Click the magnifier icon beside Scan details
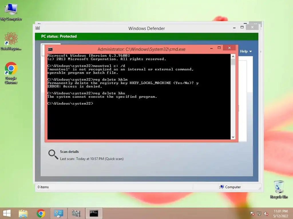This screenshot has width=293, height=219. pyautogui.click(x=53, y=155)
